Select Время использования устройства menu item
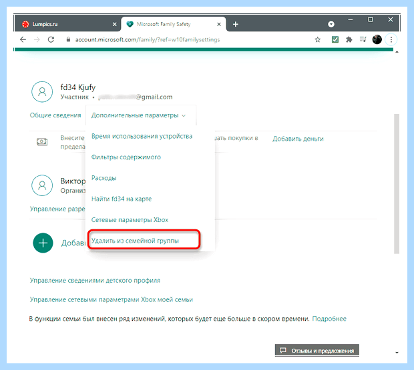Viewport: 414px width, 370px height. point(142,136)
